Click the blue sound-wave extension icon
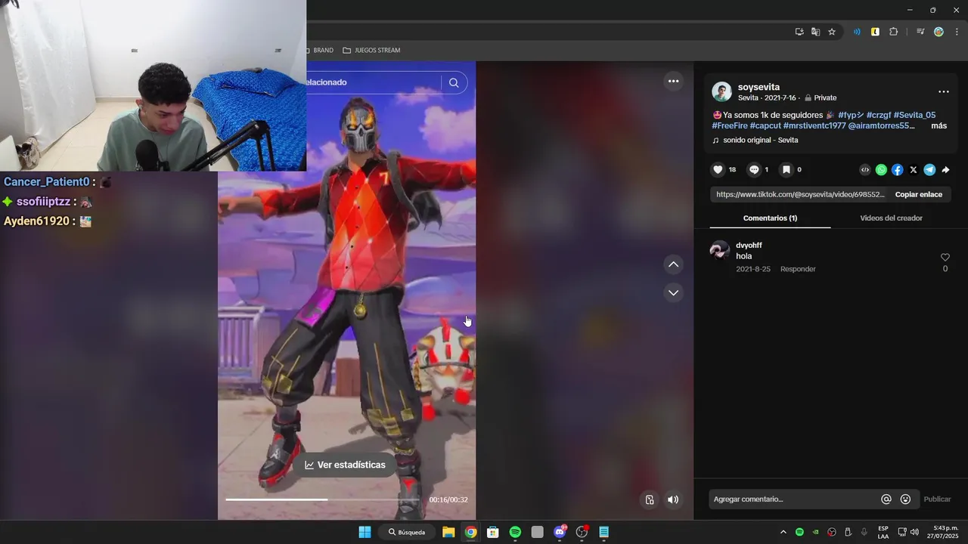Viewport: 968px width, 544px height. tap(857, 32)
